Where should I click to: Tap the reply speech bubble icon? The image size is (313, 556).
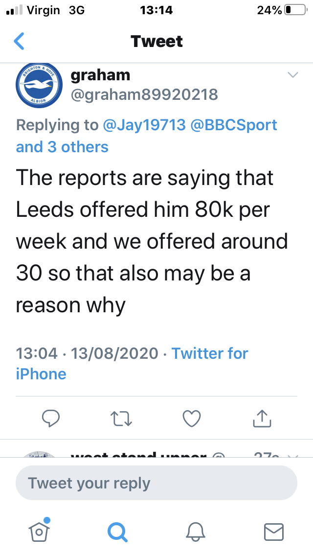[51, 418]
